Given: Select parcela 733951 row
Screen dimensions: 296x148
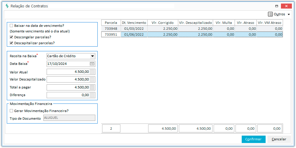Looking at the screenshot, I should point(192,34).
